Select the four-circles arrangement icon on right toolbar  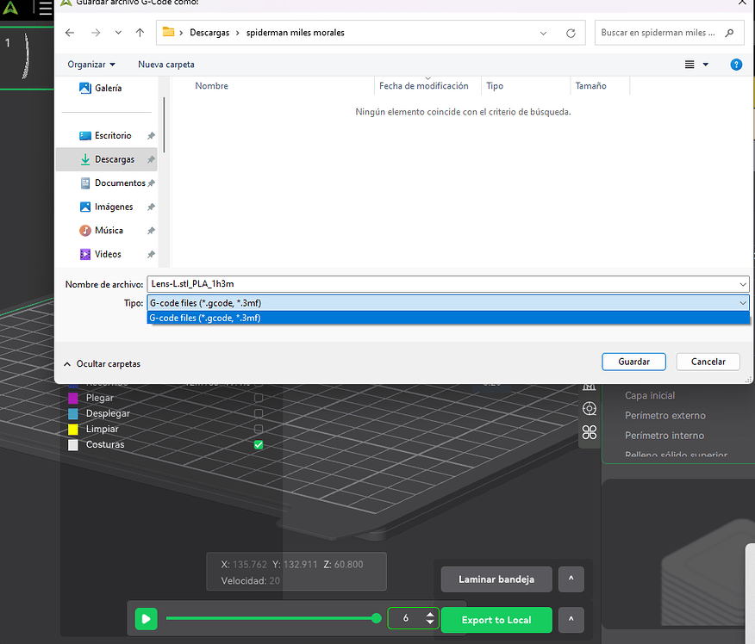tap(590, 432)
